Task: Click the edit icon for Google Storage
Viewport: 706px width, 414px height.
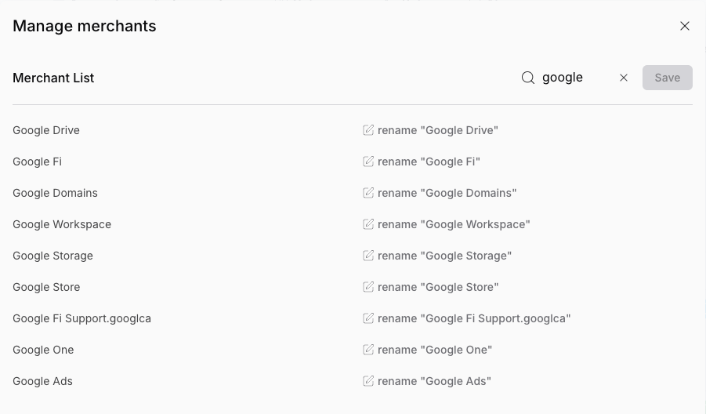Action: click(x=368, y=256)
